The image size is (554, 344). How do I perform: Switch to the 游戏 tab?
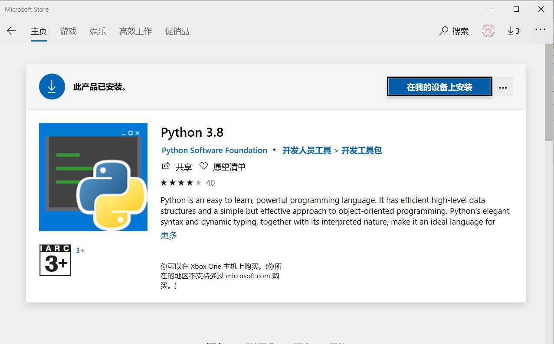(69, 31)
